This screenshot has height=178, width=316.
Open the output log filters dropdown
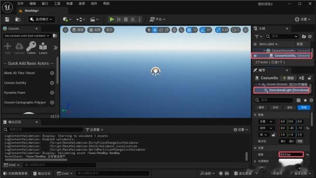click(x=94, y=130)
